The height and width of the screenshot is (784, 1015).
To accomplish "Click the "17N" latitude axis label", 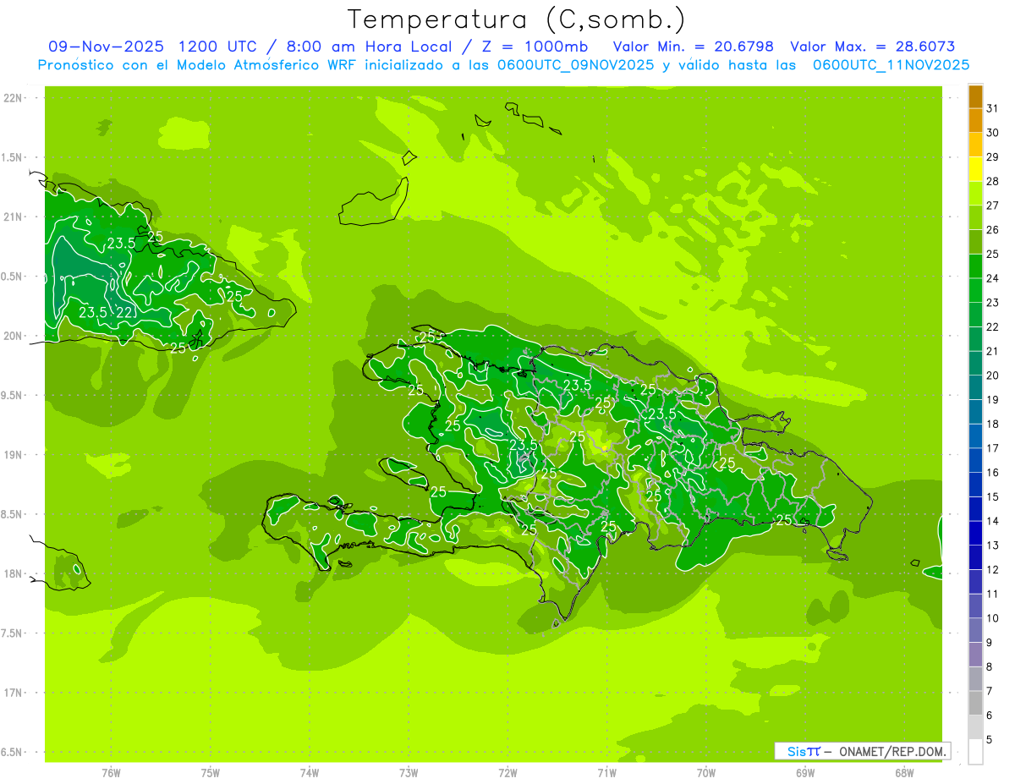I will [x=12, y=693].
